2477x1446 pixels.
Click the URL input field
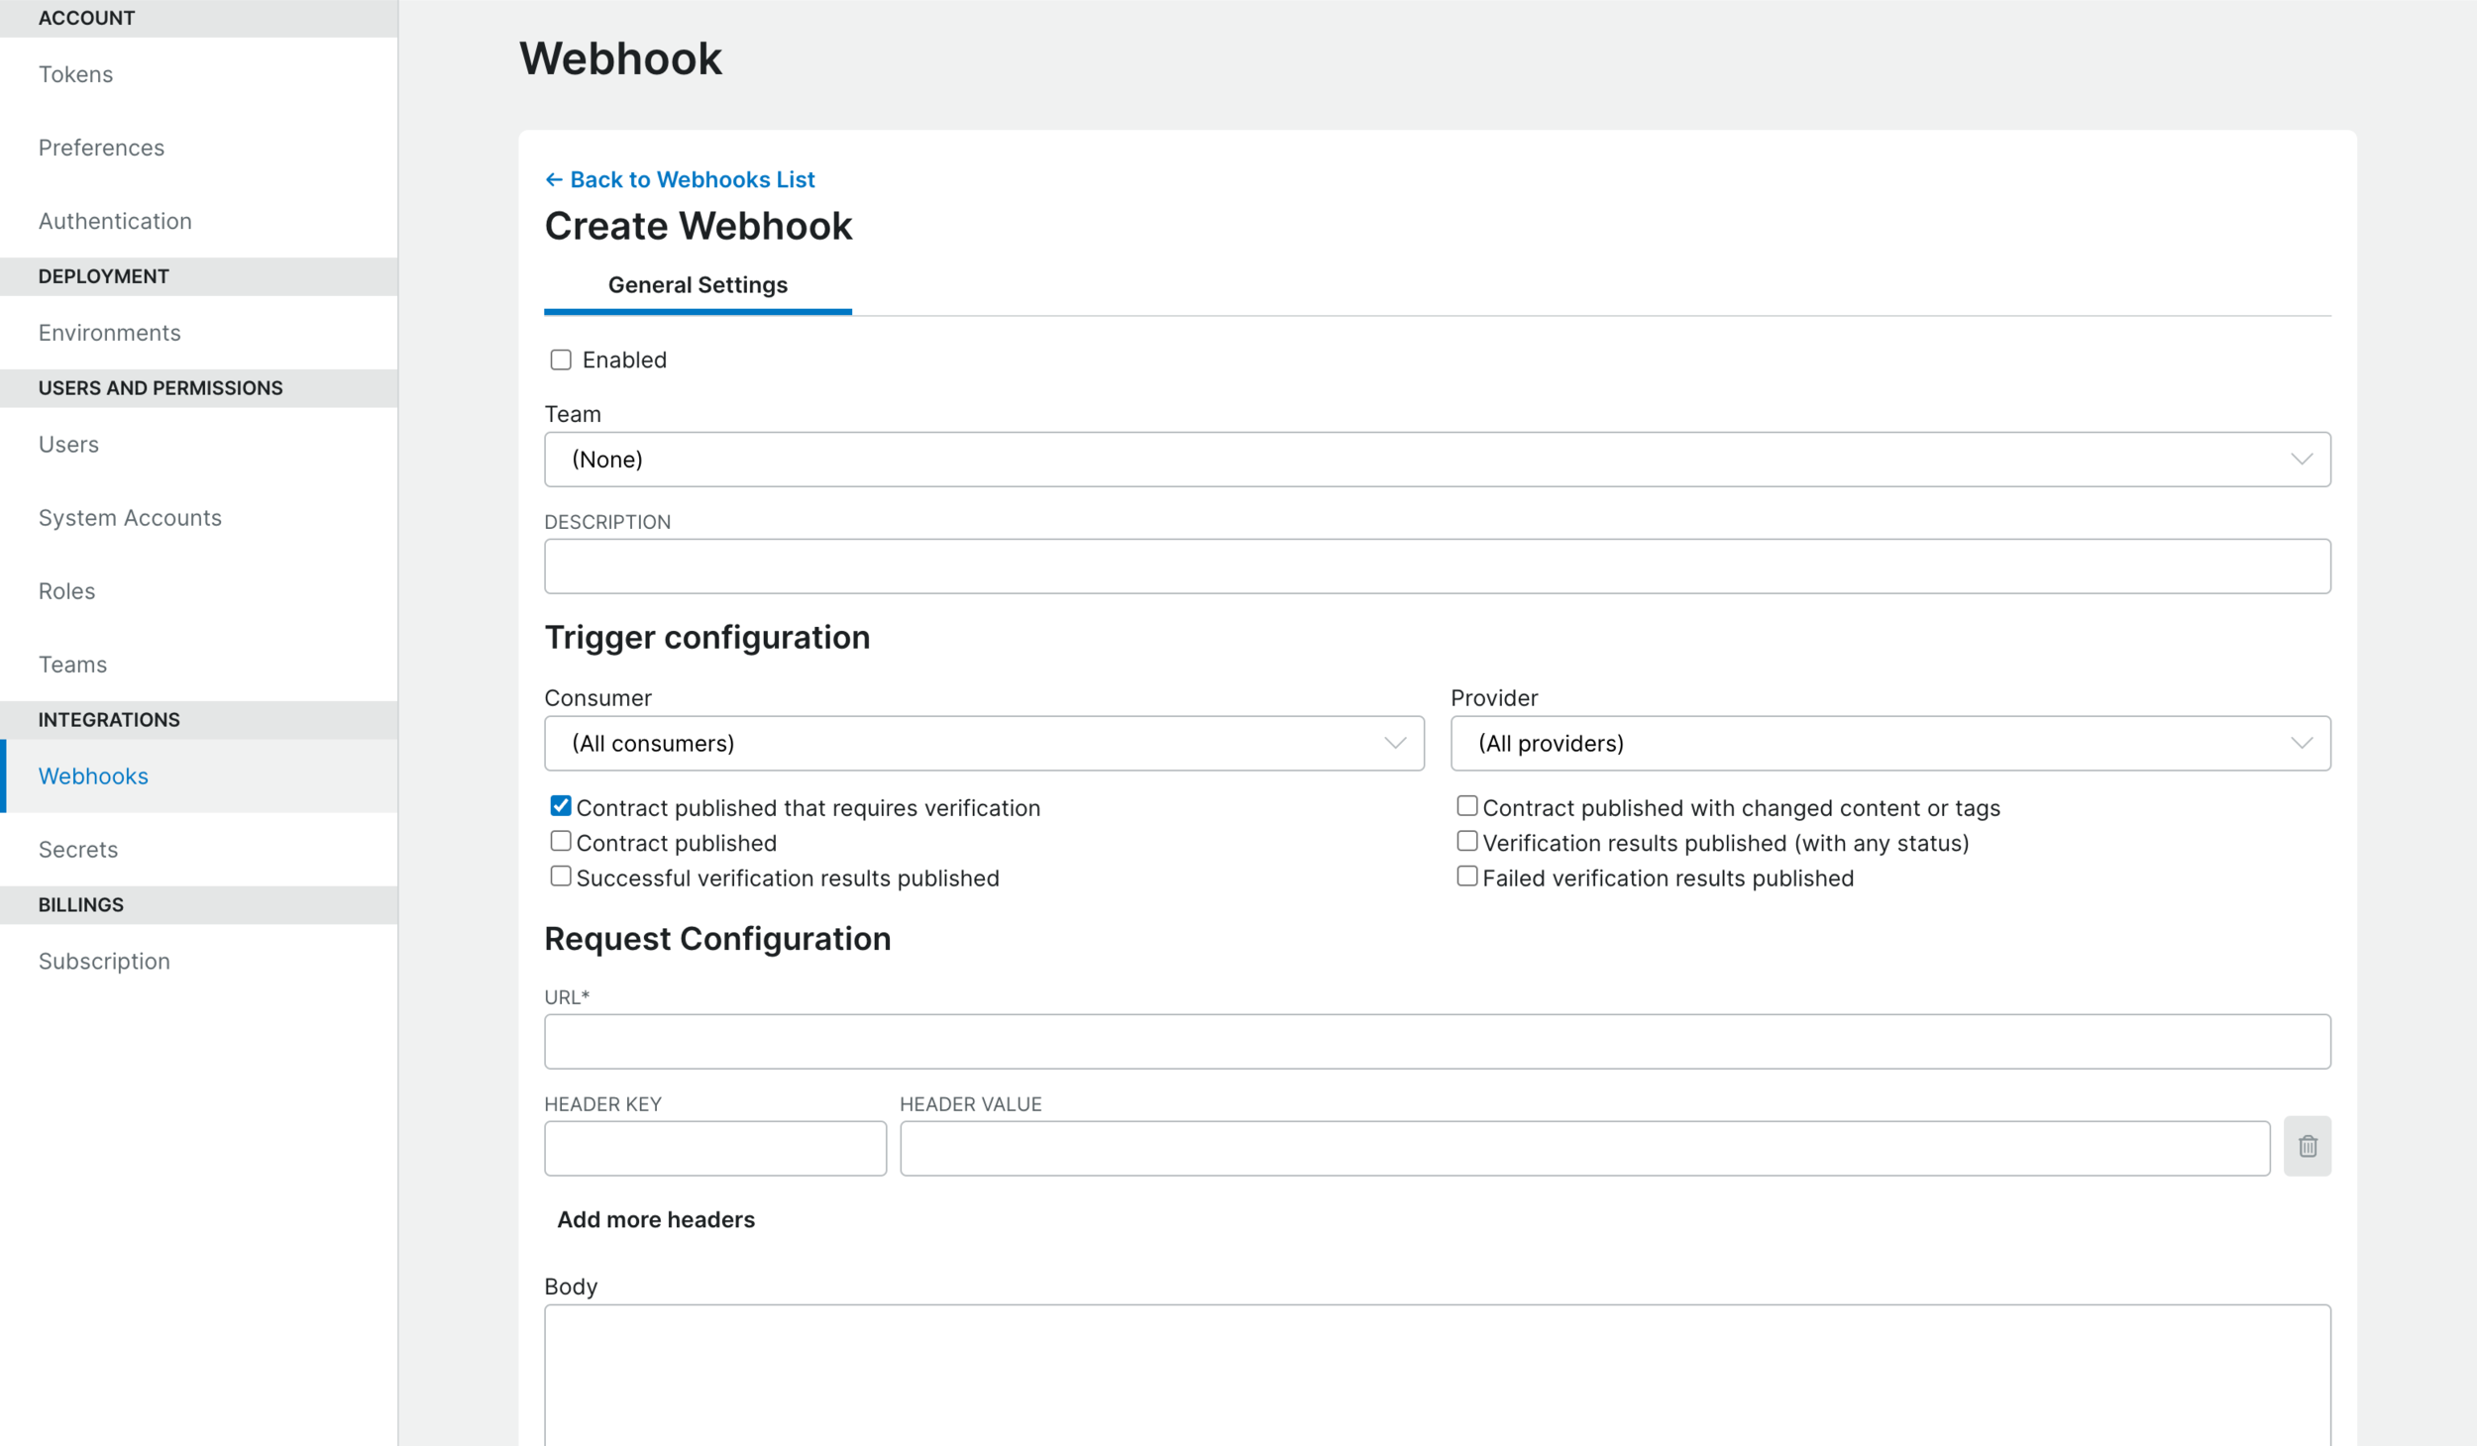1438,1042
